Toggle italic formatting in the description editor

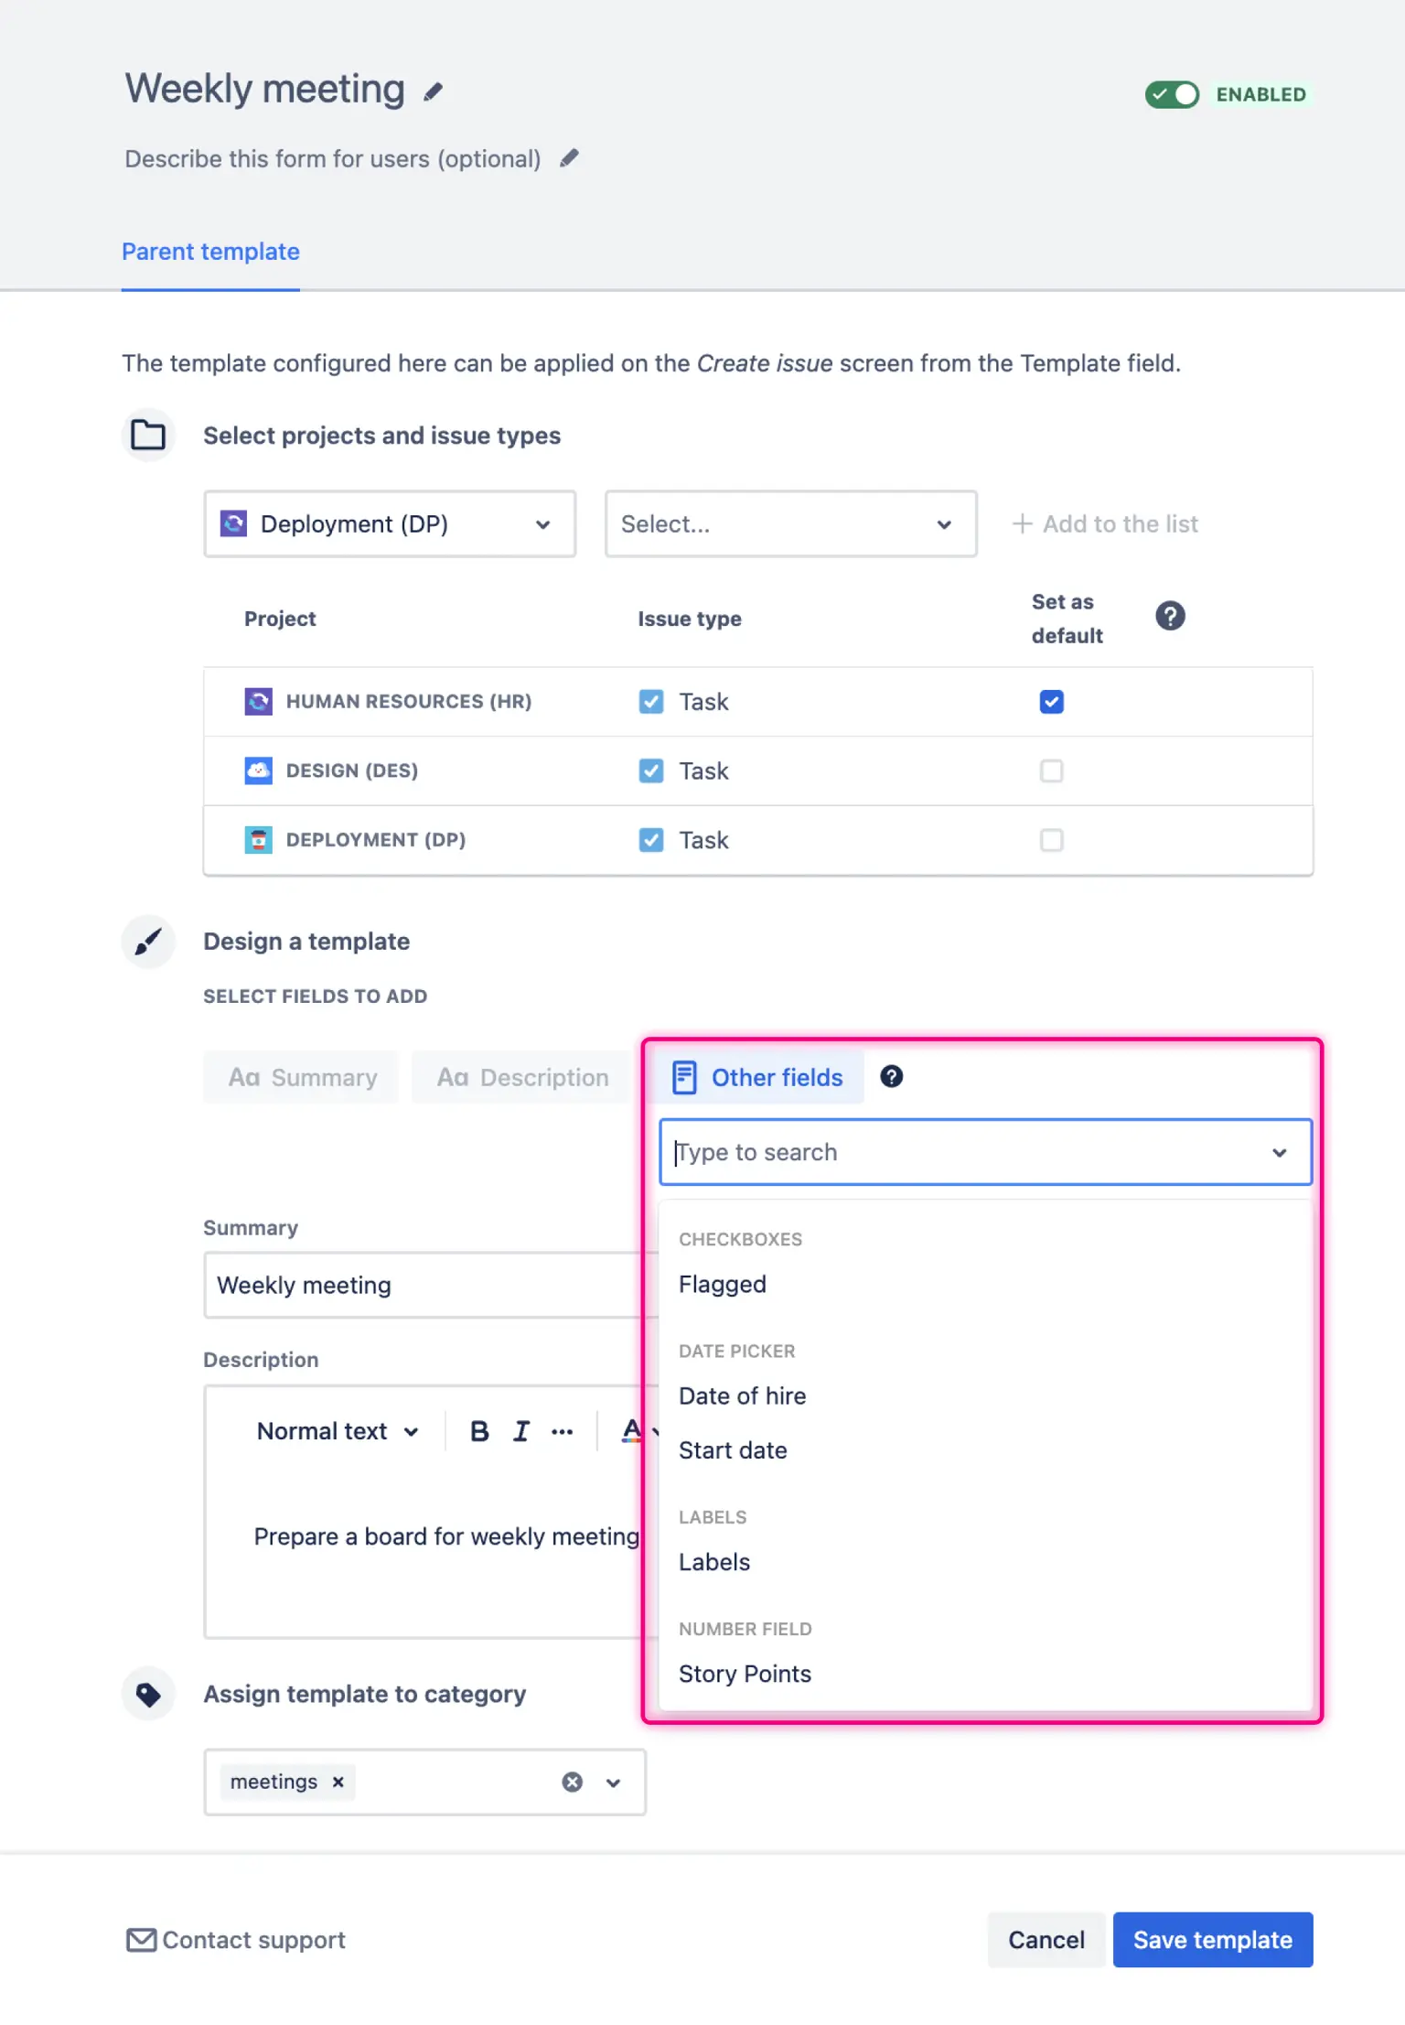[x=520, y=1431]
